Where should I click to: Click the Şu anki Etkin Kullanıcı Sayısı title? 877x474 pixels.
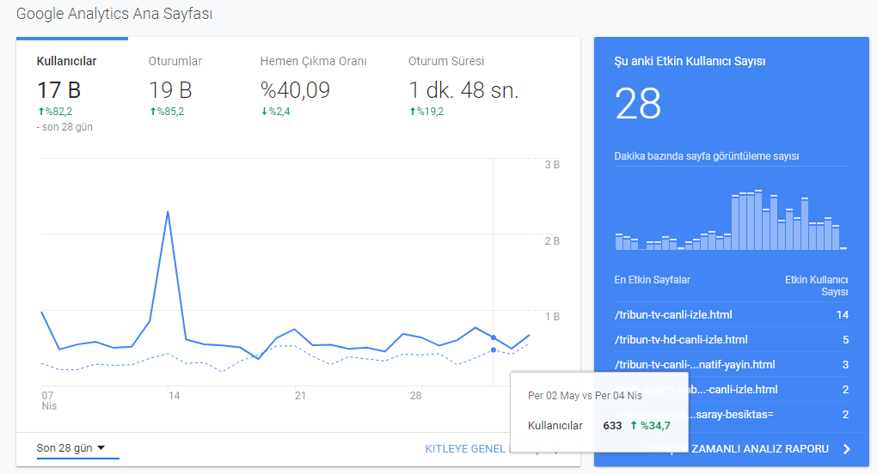pos(690,62)
